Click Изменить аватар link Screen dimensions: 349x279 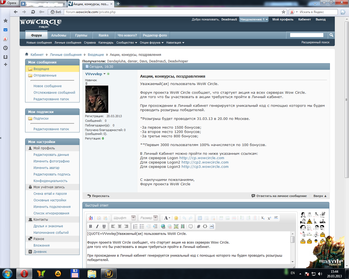[46, 168]
